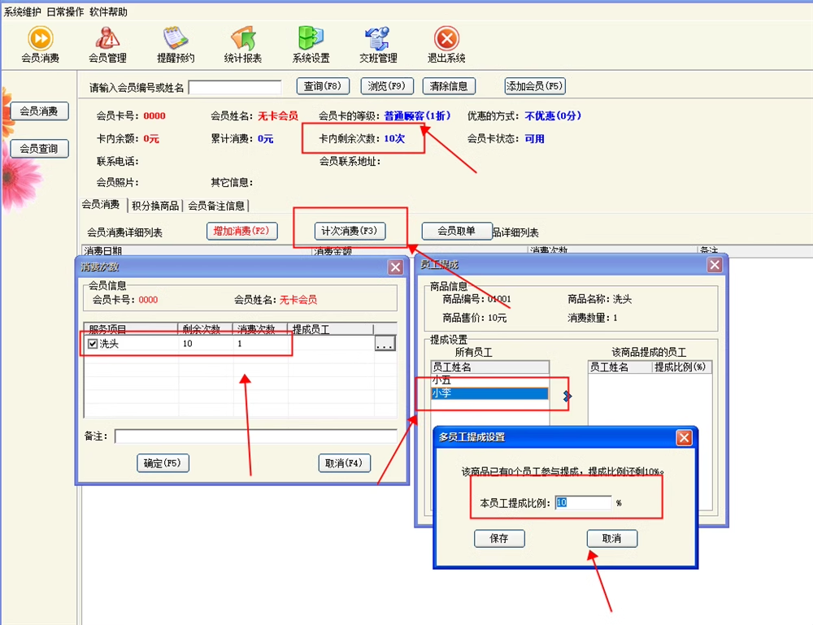Focus the member number or name input
Viewport: 813px width, 625px height.
pyautogui.click(x=236, y=87)
